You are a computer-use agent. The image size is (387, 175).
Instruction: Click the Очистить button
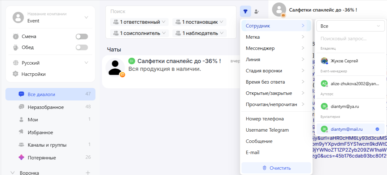tap(276, 168)
